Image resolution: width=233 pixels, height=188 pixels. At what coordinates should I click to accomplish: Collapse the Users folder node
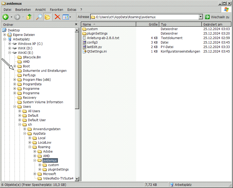[15, 106]
